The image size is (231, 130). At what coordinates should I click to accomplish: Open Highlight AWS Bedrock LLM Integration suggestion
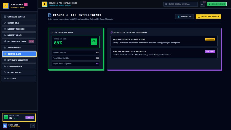pyautogui.click(x=164, y=53)
